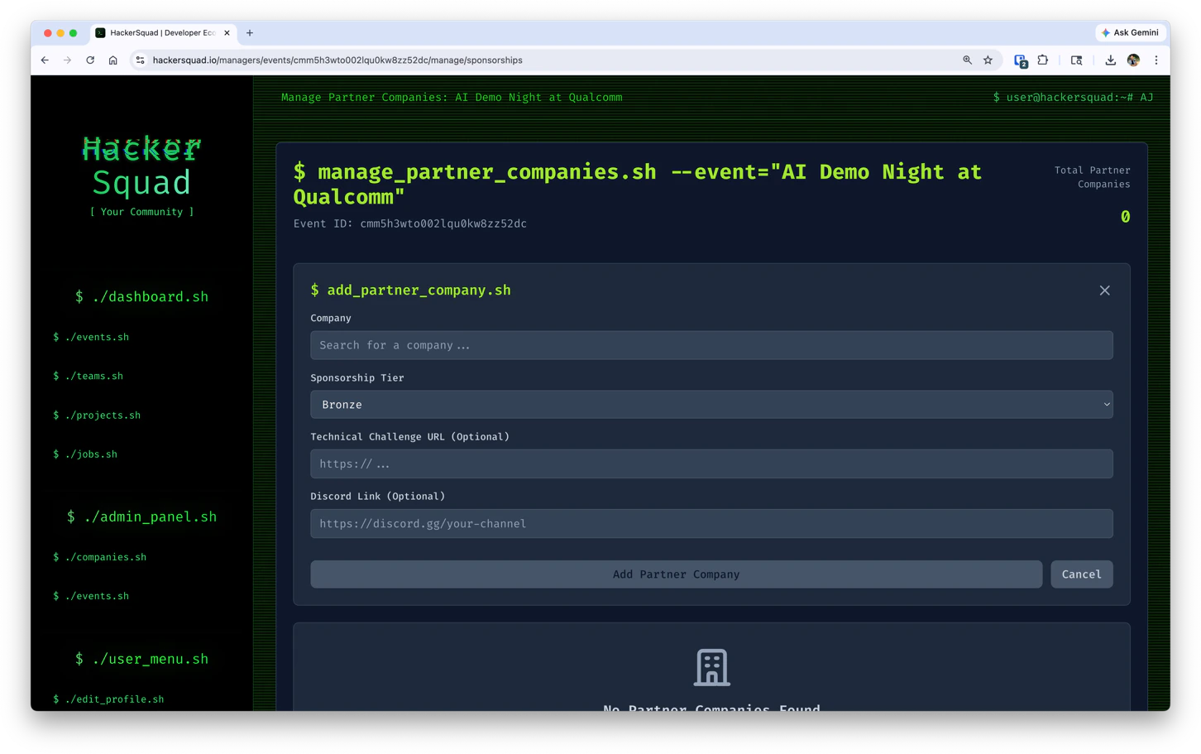The height and width of the screenshot is (754, 1201).
Task: Click the browser back arrow
Action: pos(45,60)
